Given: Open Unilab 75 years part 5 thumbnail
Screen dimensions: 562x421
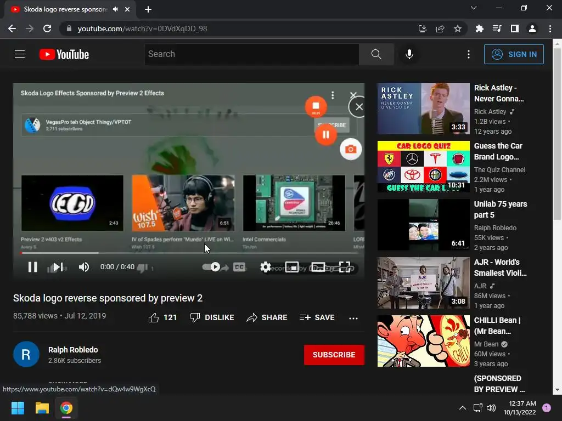Looking at the screenshot, I should click(423, 225).
